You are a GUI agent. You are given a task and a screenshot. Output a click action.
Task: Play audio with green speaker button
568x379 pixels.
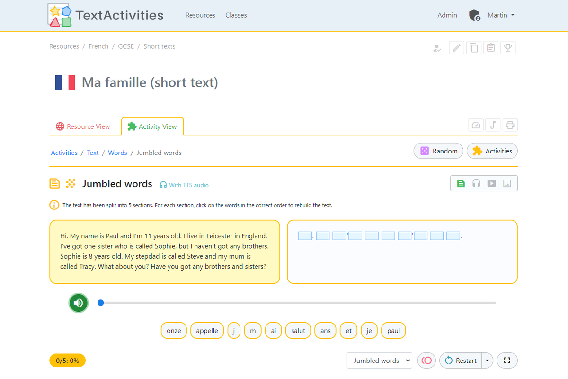point(79,303)
